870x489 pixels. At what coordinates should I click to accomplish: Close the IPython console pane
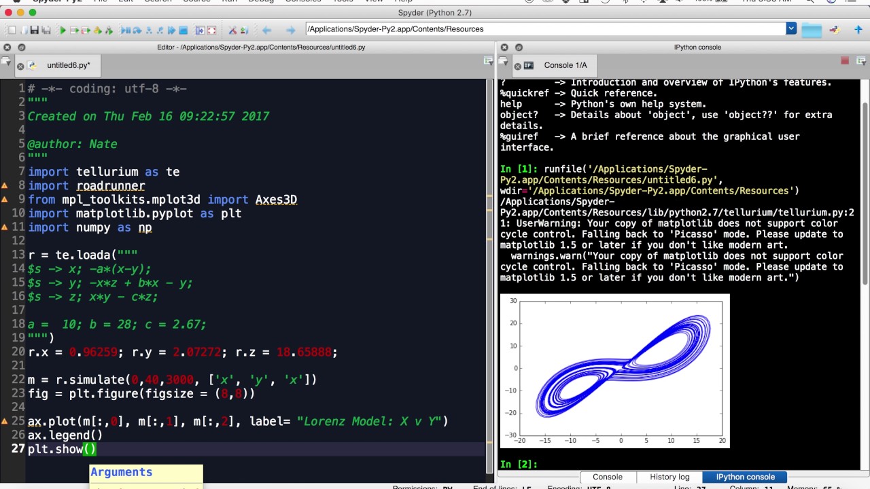point(504,48)
